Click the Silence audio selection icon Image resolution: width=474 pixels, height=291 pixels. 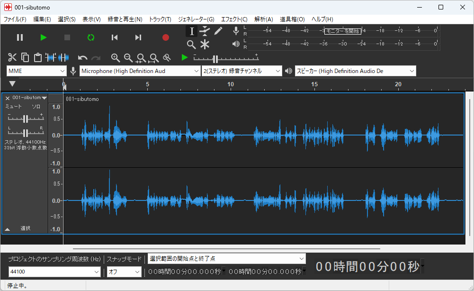63,57
